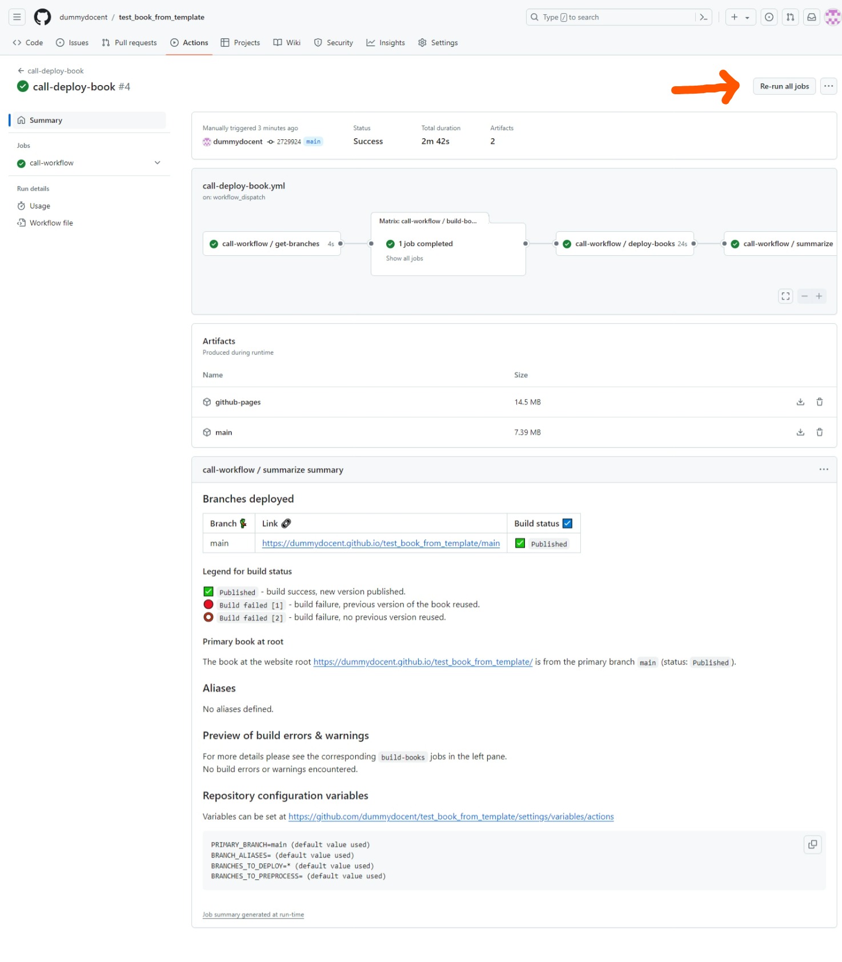Open the summarize summary ellipsis menu

tap(823, 469)
